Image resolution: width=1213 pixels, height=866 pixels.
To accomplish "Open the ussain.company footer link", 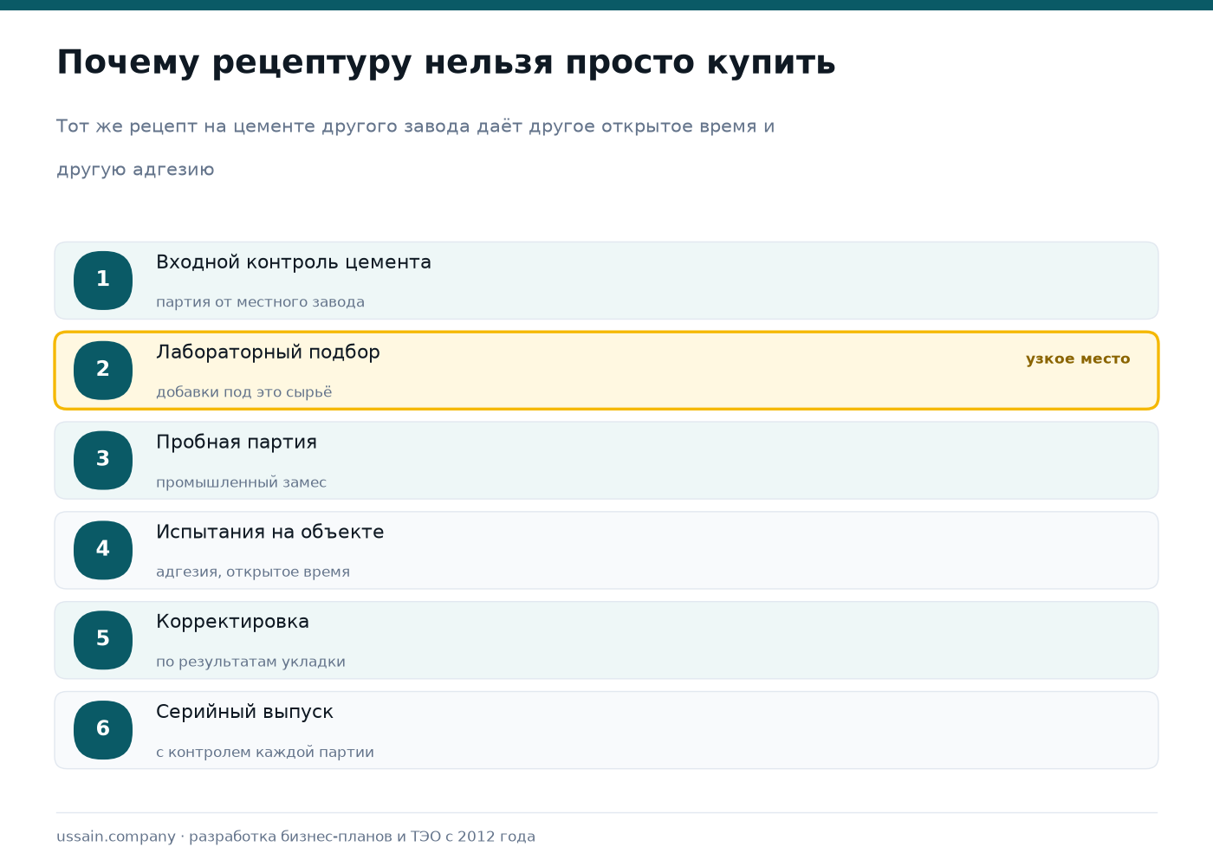I will pyautogui.click(x=116, y=837).
